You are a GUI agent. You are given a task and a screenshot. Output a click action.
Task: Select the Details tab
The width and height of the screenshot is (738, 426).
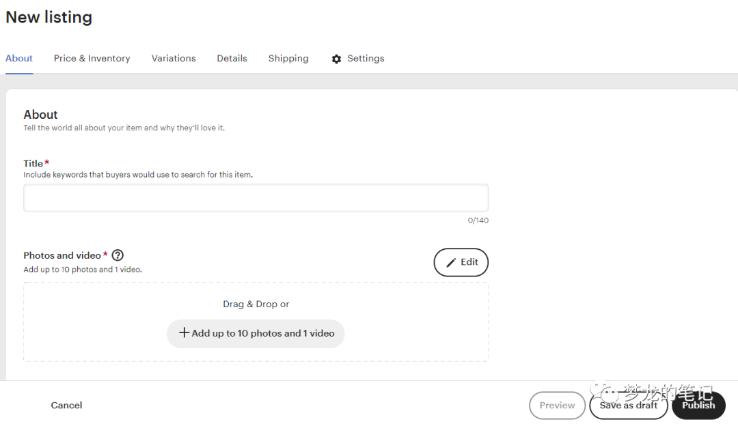tap(232, 59)
